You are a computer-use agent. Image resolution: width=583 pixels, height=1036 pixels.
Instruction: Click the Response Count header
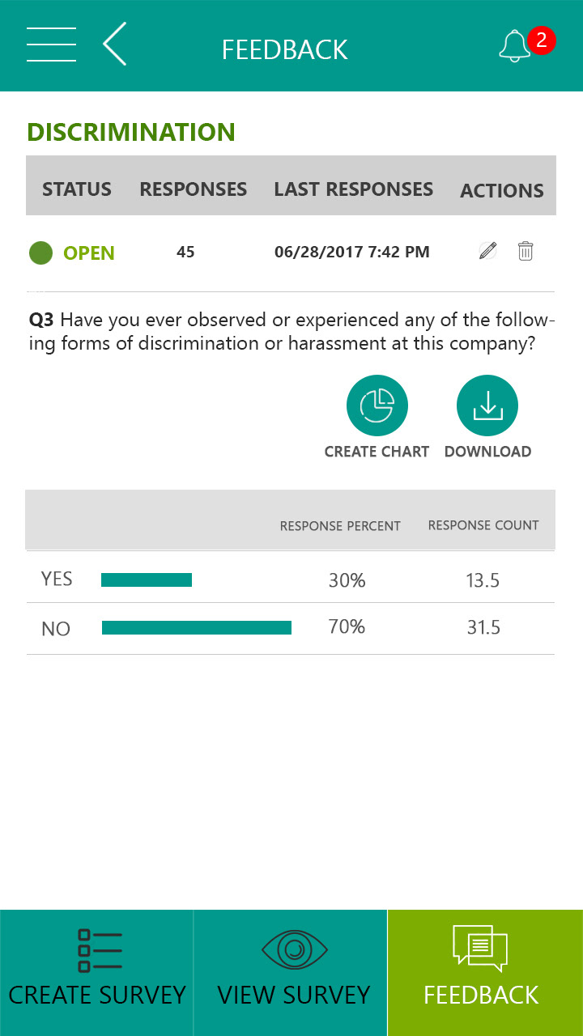pos(483,525)
